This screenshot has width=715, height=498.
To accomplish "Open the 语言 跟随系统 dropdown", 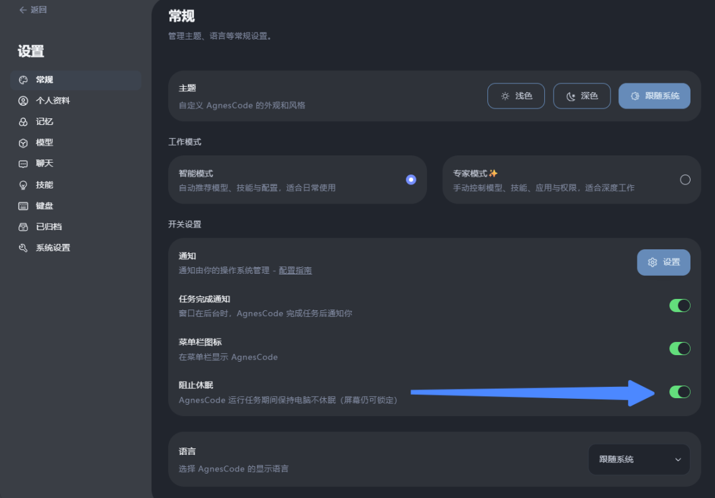I will [639, 459].
